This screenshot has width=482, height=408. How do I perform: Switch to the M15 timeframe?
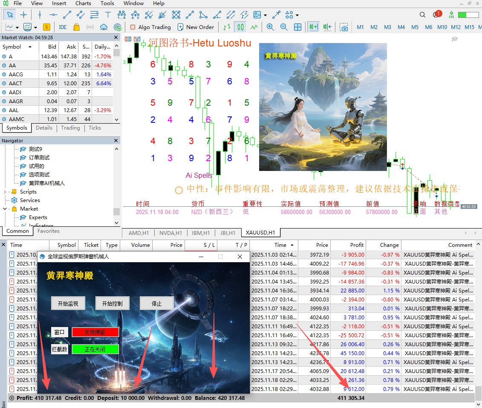[469, 27]
